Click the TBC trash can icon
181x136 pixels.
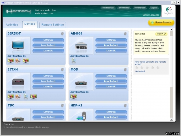(62, 106)
